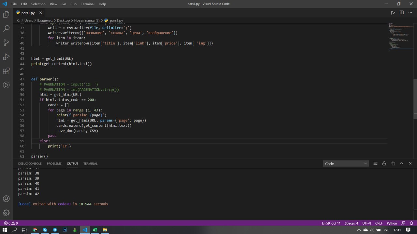Open Excel from the taskbar
Screen dimensions: 417x234
pyautogui.click(x=95, y=230)
